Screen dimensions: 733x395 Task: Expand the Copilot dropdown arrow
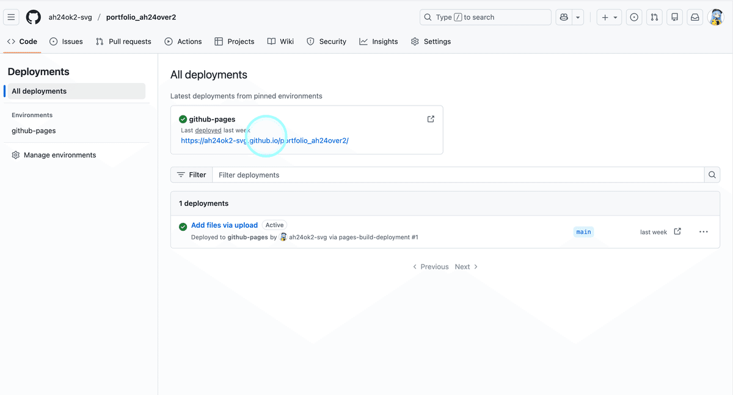[578, 17]
